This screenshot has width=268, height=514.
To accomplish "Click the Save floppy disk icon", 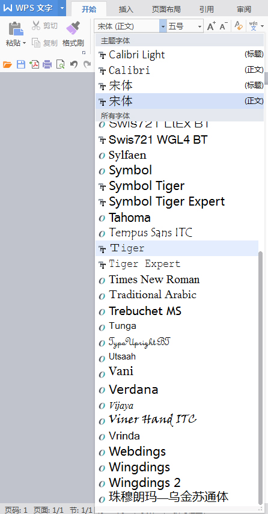I will click(21, 64).
